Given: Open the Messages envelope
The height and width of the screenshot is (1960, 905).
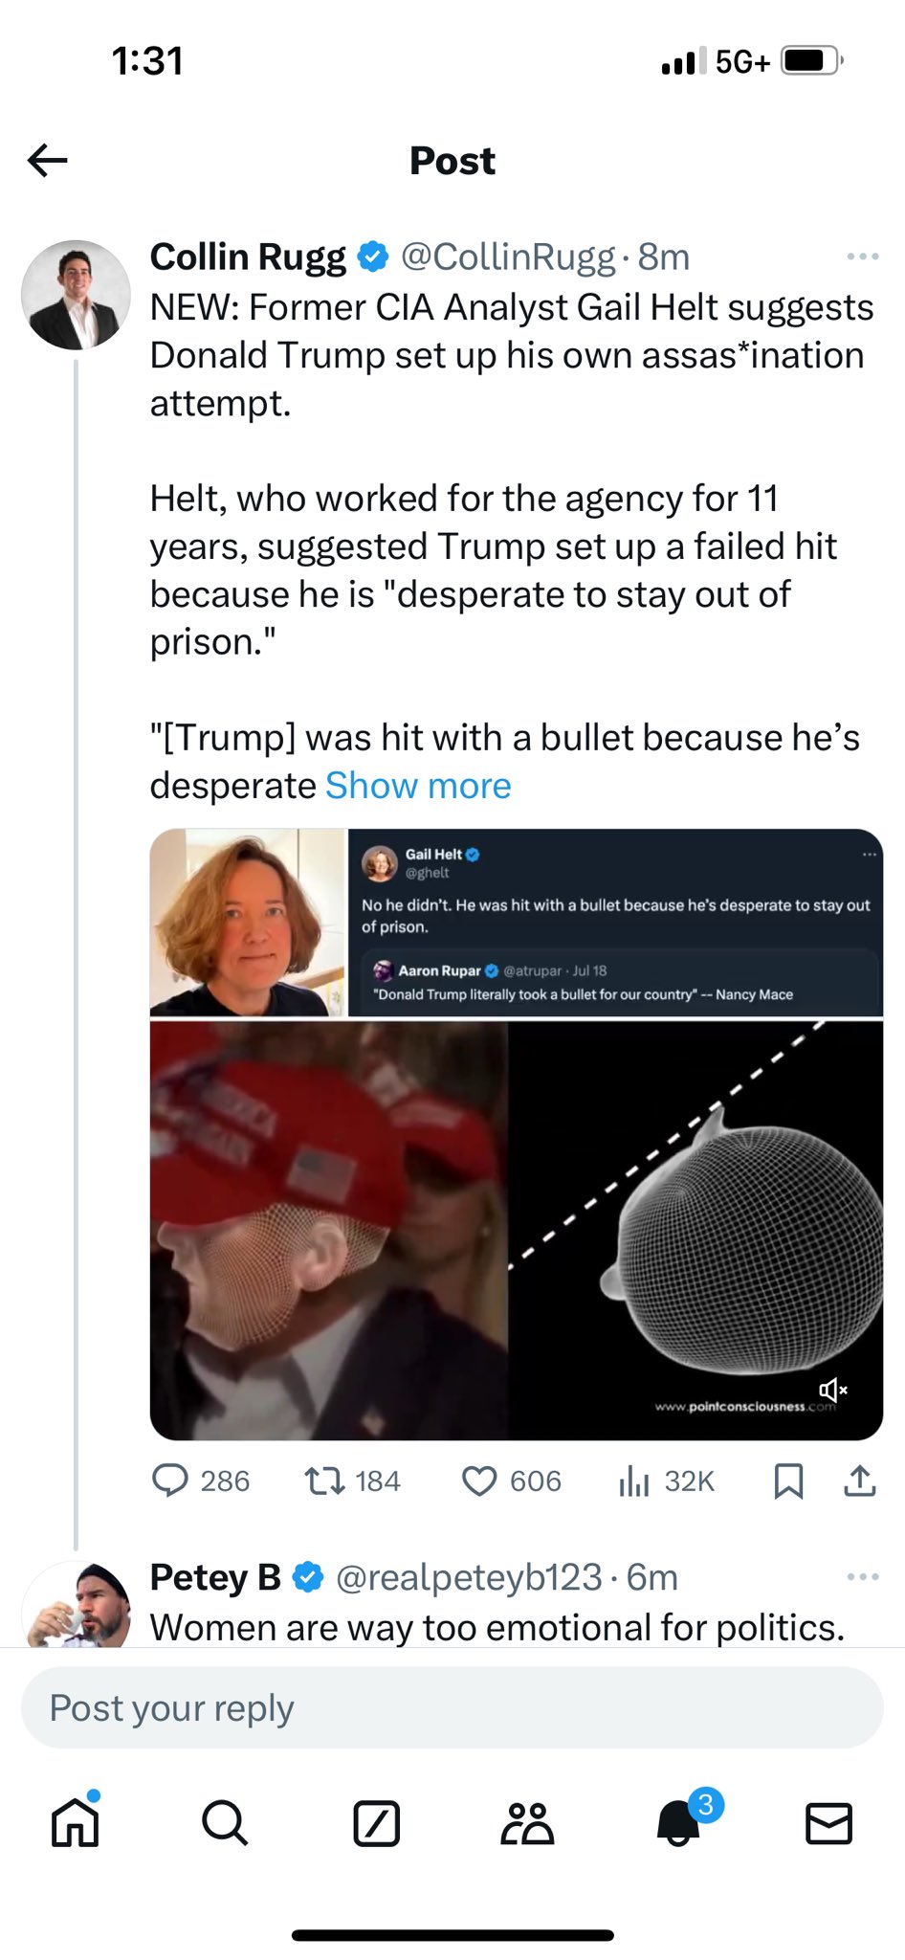Looking at the screenshot, I should pyautogui.click(x=828, y=1822).
